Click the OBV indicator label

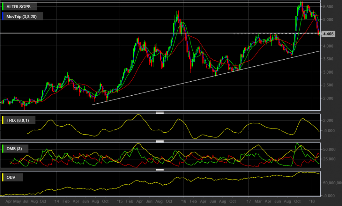click(x=11, y=177)
